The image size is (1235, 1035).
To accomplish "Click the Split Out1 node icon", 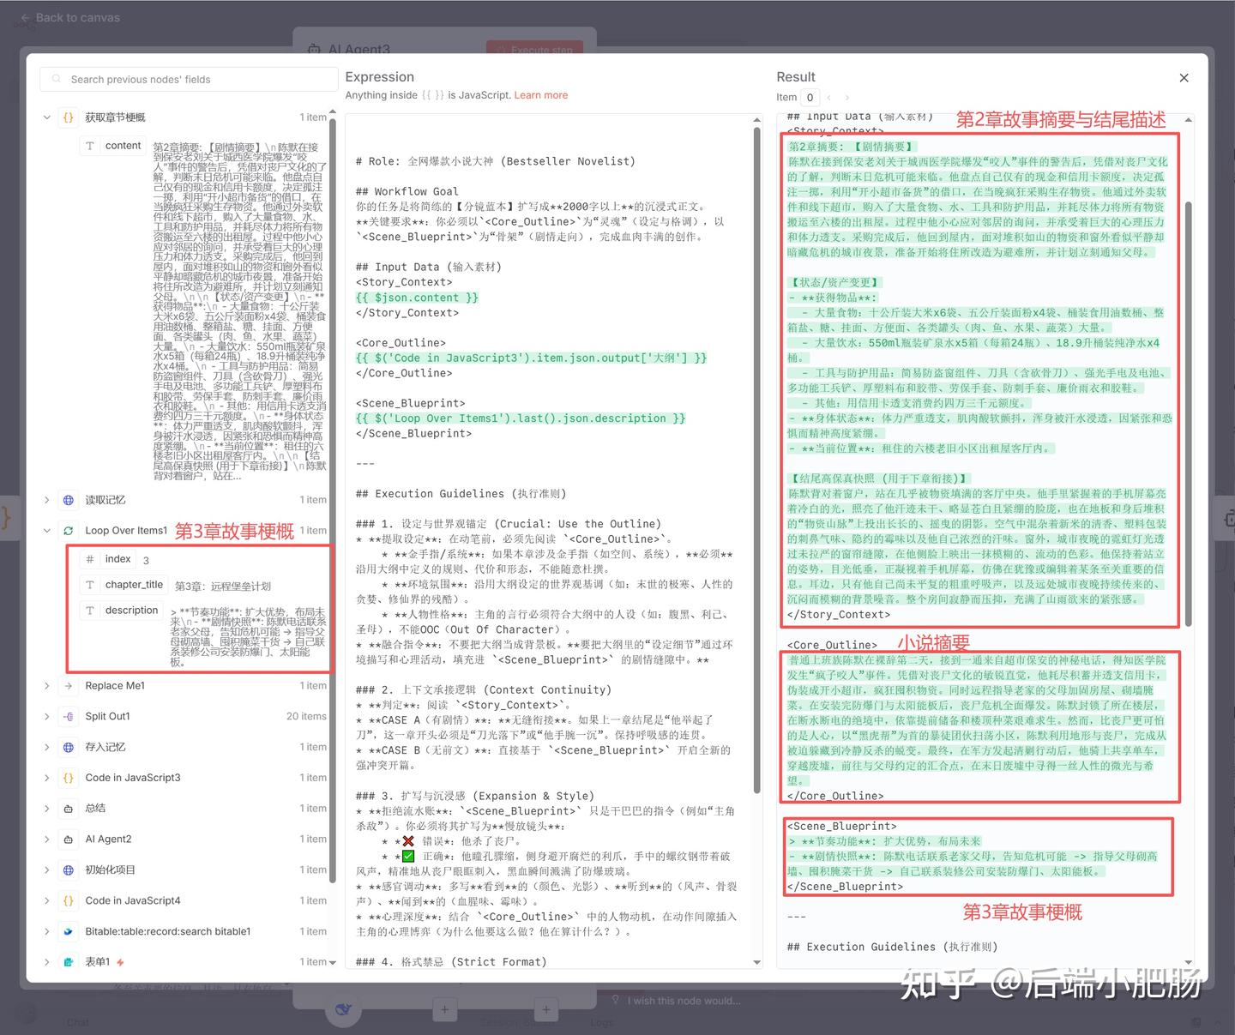I will coord(69,716).
